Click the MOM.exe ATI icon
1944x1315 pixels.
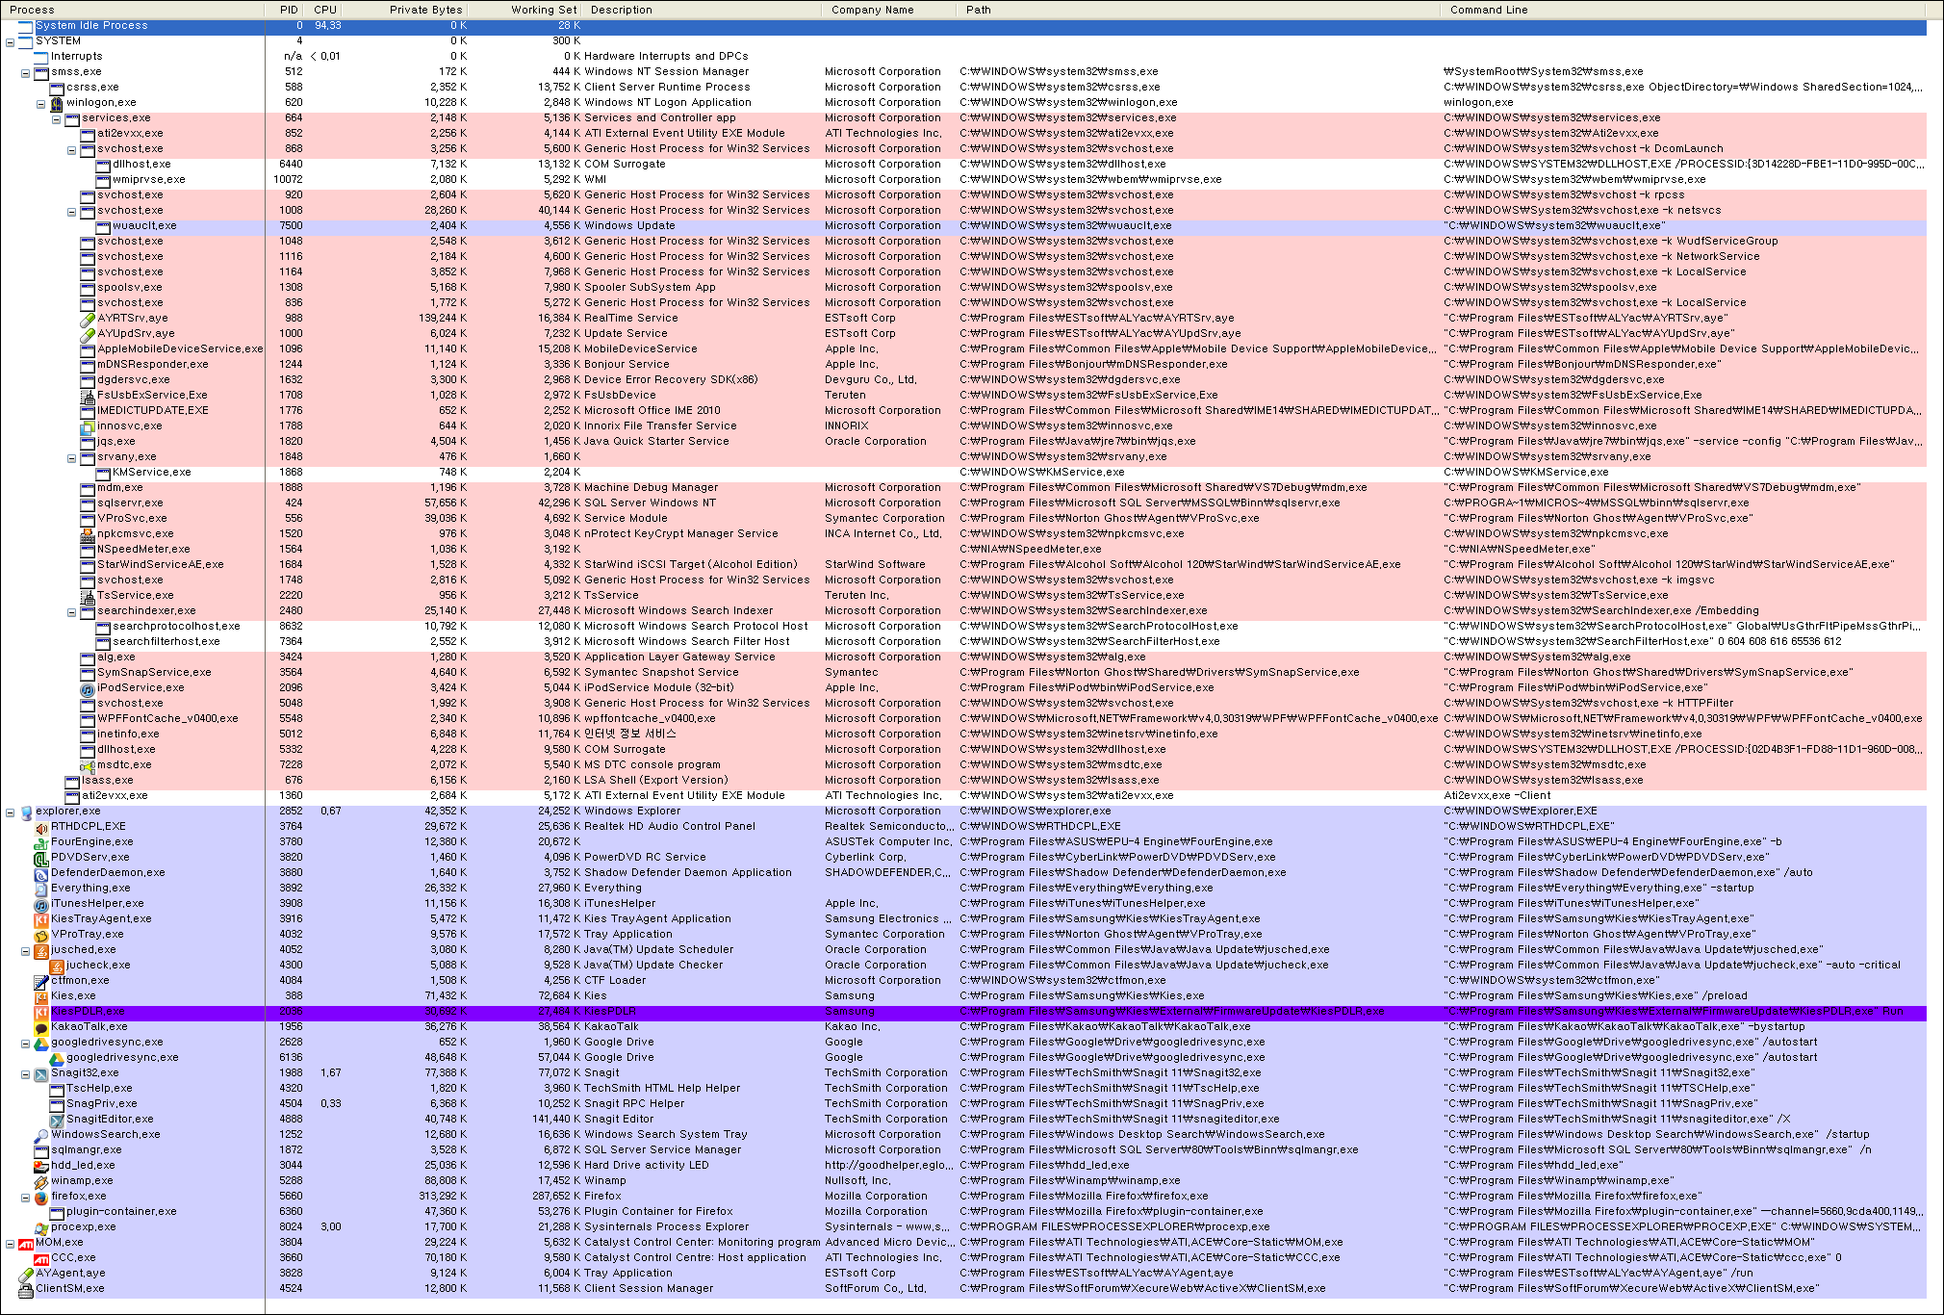tap(26, 1243)
